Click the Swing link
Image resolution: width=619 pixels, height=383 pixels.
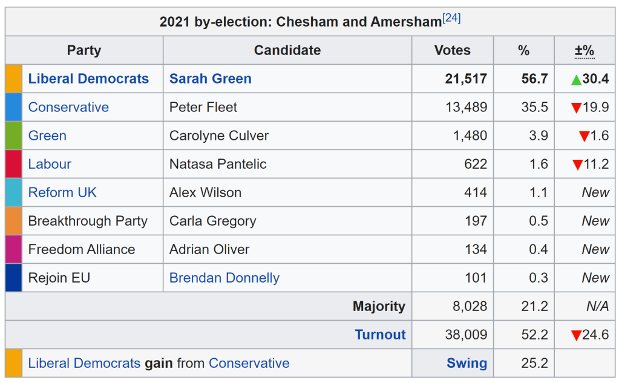[x=467, y=363]
